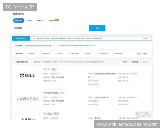Image resolution: width=163 pixels, height=131 pixels.
Task: Select category 06 五金金属
Action: pos(103,53)
